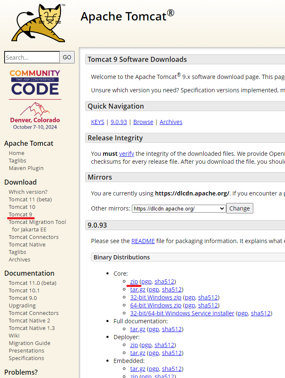The height and width of the screenshot is (378, 285).
Task: Open the pgp signature for Core tar.gz
Action: (x=154, y=289)
